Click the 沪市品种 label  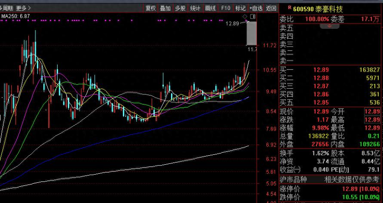293,180
